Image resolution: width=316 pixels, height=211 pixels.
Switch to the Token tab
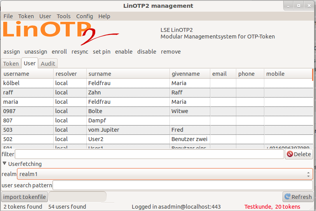coord(11,64)
